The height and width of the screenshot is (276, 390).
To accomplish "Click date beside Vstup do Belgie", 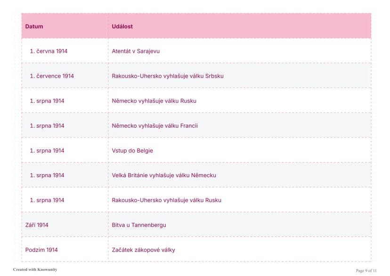I will 47,151.
